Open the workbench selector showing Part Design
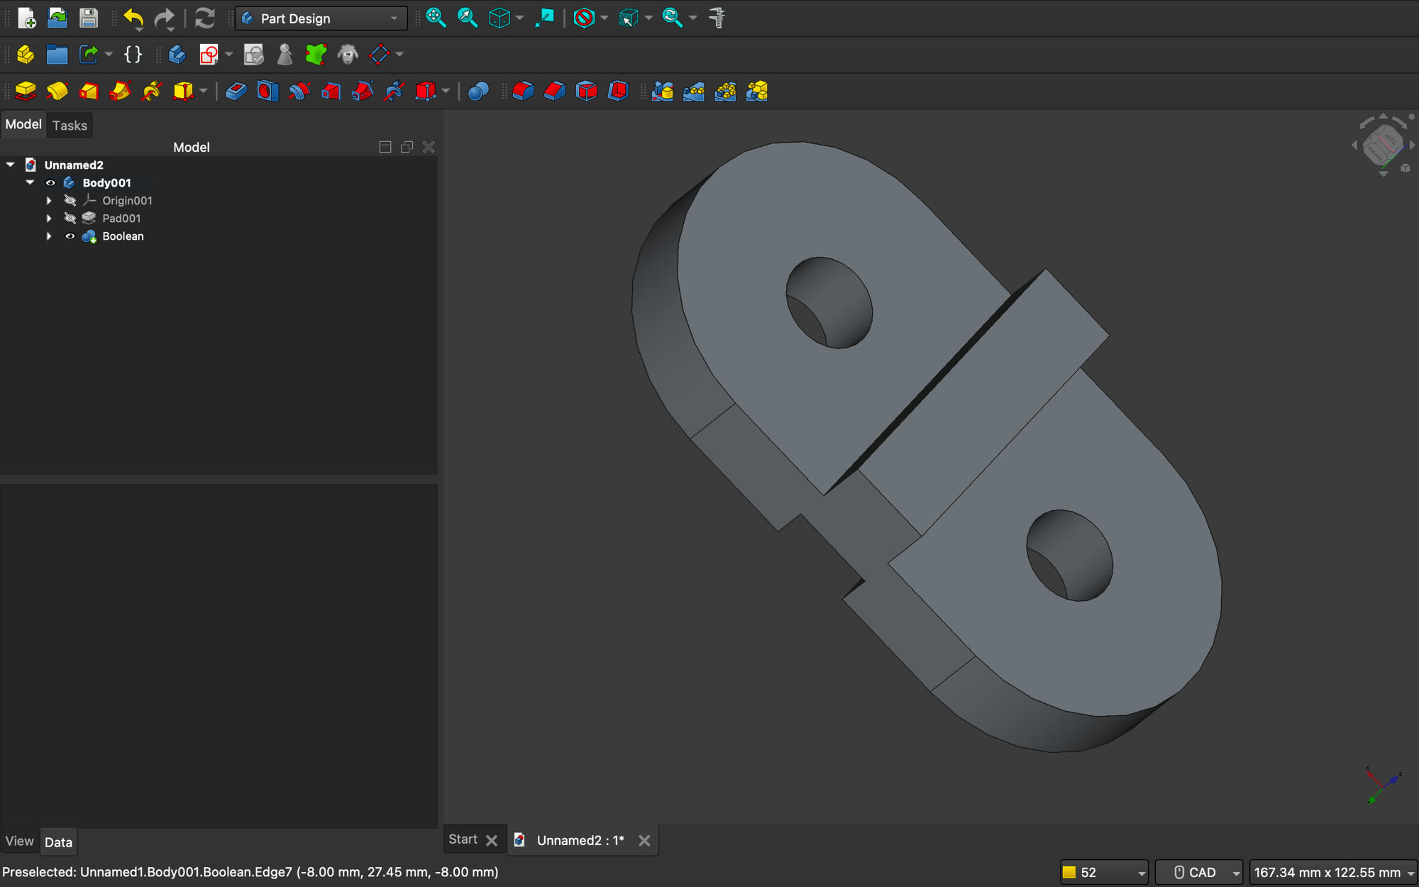Viewport: 1419px width, 887px height. click(320, 18)
